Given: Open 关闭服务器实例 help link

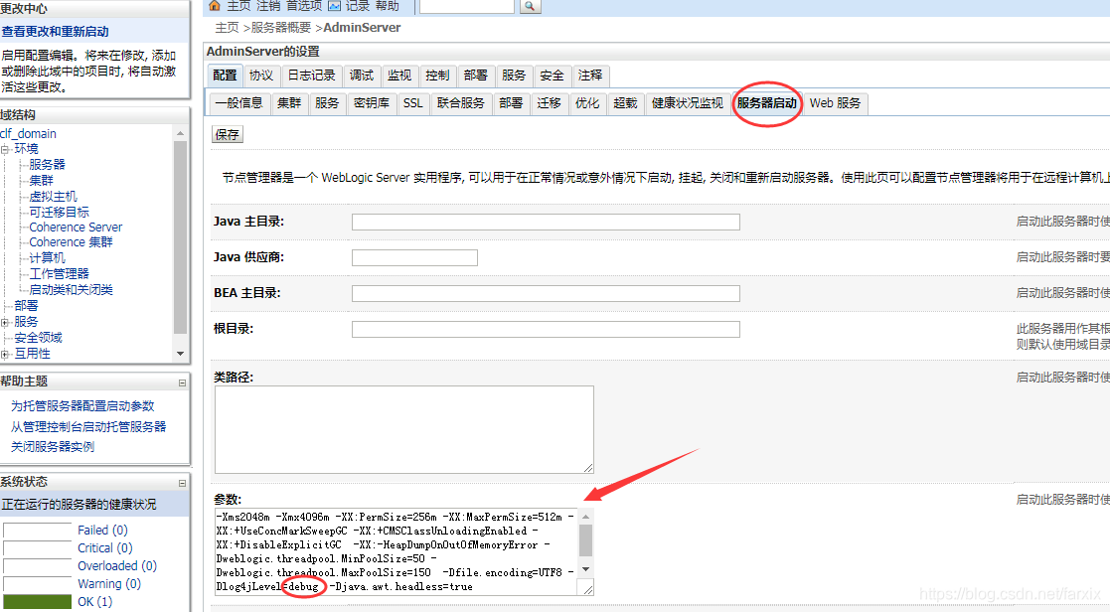Looking at the screenshot, I should tap(53, 447).
